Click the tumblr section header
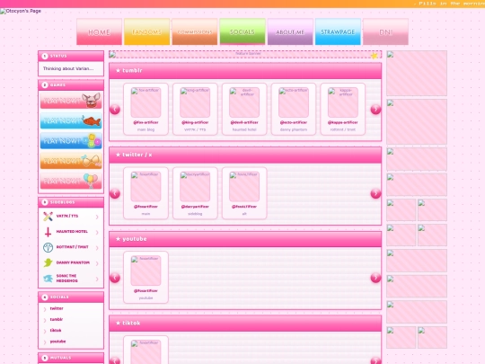Image resolution: width=485 pixels, height=364 pixels. pyautogui.click(x=245, y=71)
